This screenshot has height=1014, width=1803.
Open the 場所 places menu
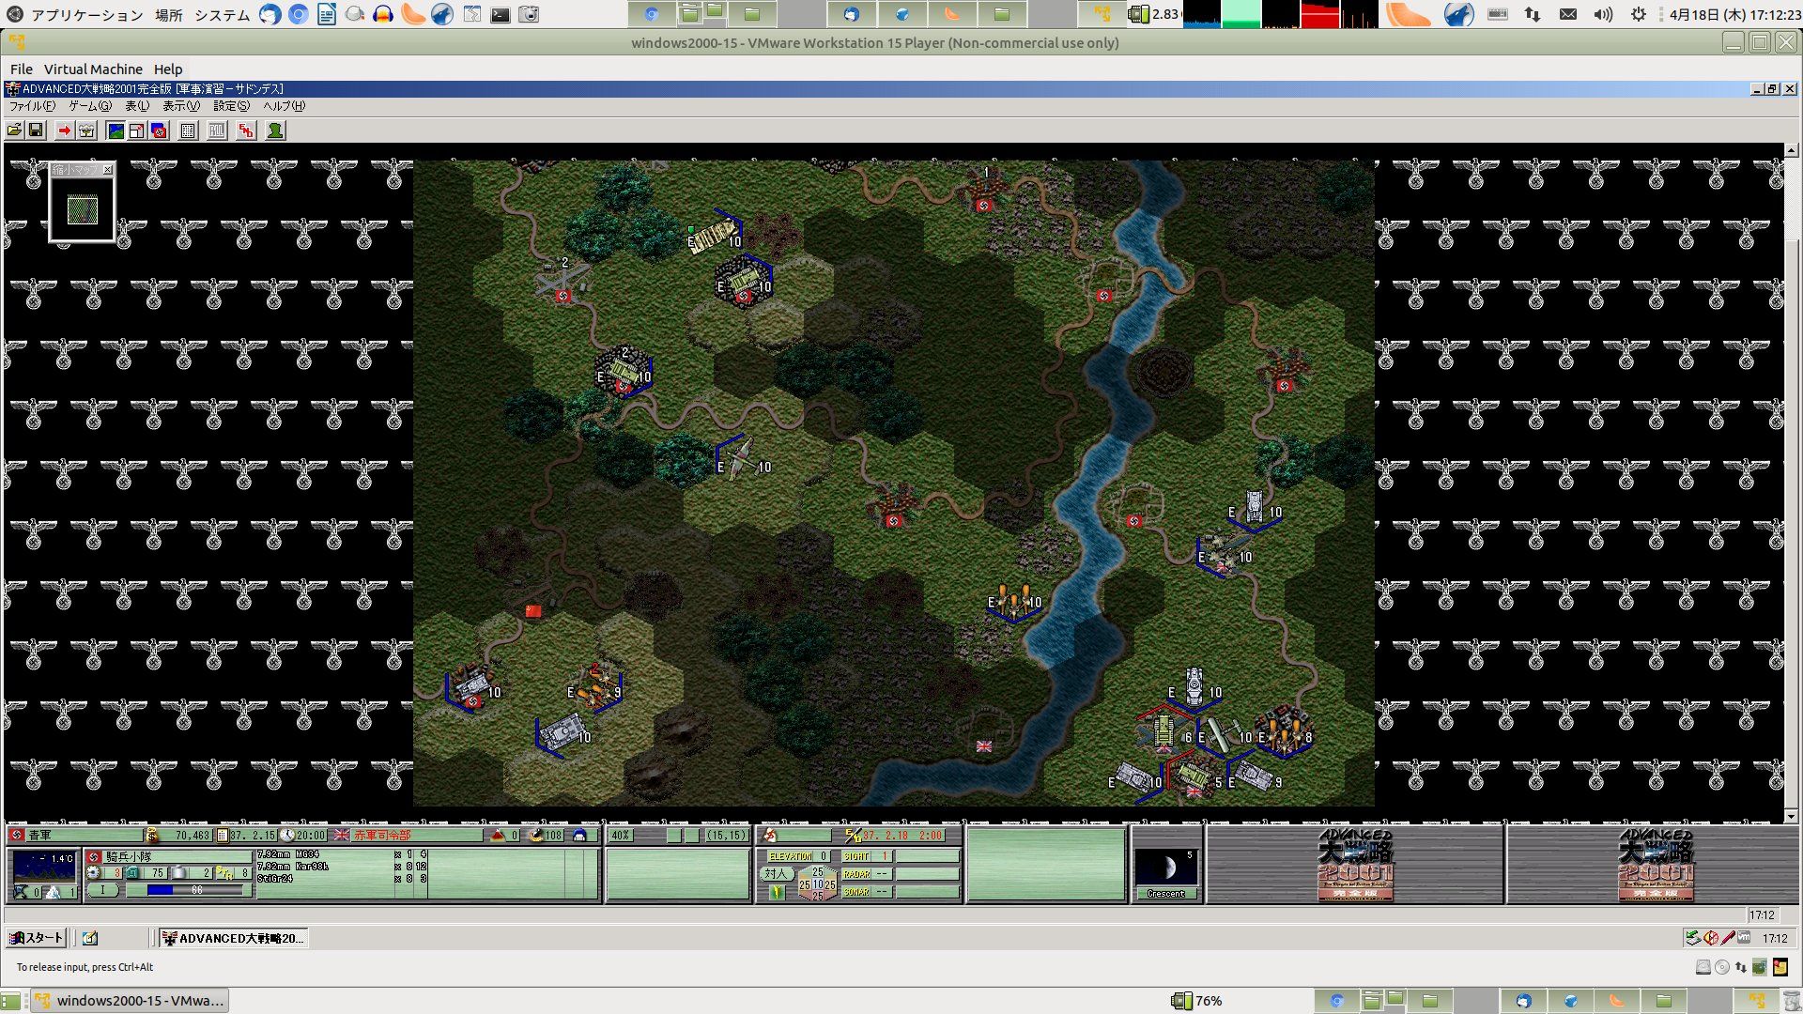tap(169, 15)
